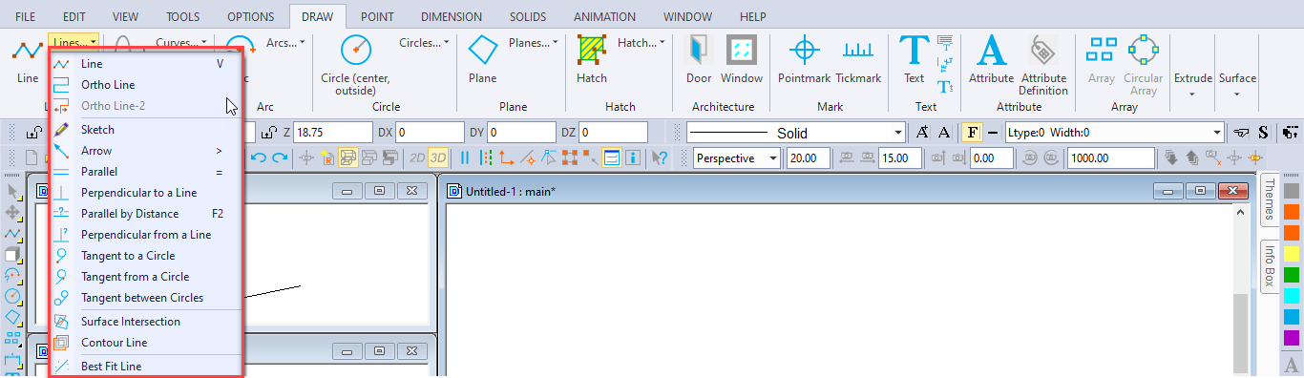Screen dimensions: 1304x378
Task: Click the bold S icon after Ltype
Action: [x=1263, y=133]
